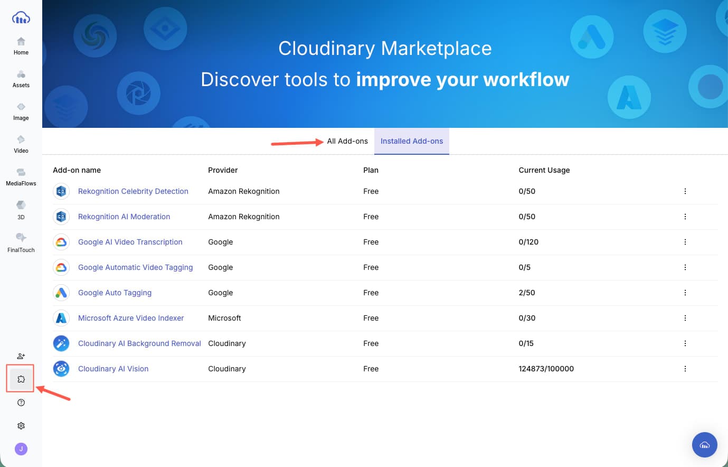Viewport: 728px width, 467px height.
Task: Open the Google Auto Tagging link
Action: coord(115,293)
